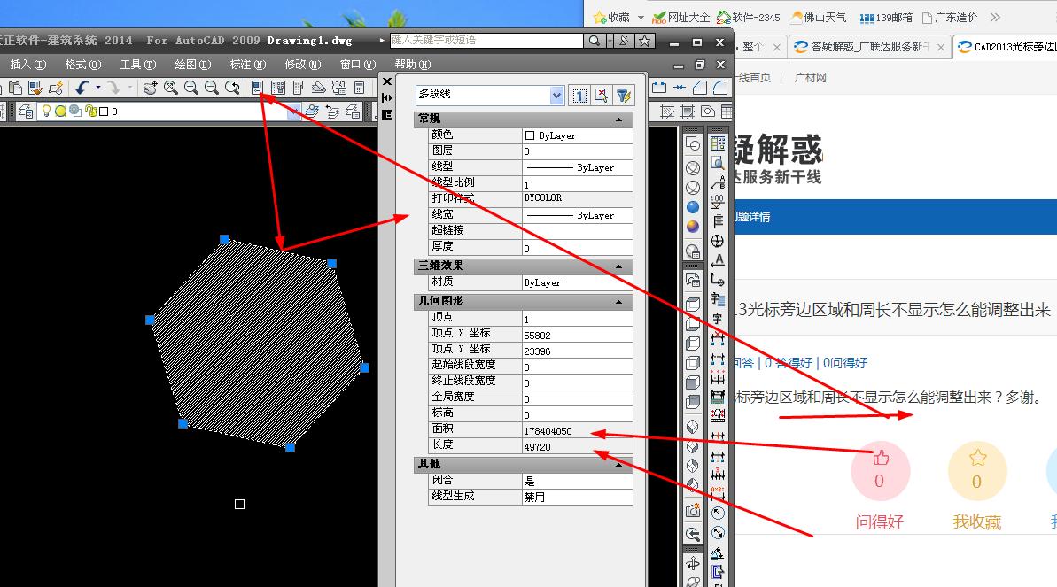The height and width of the screenshot is (587, 1057).
Task: Open 网址大全 bookmark in browser
Action: (x=680, y=18)
